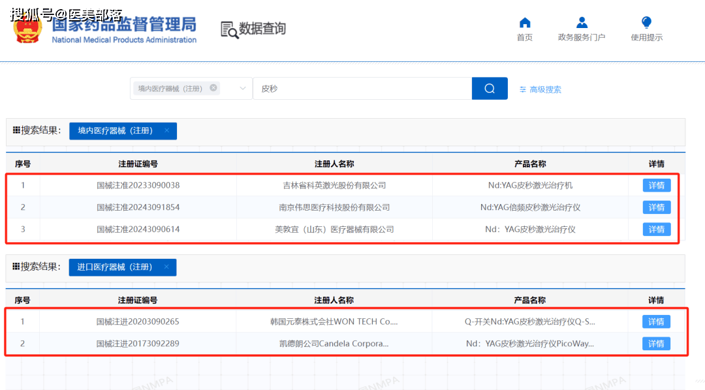Click registration number 国械注准20243091854
705x390 pixels.
138,207
